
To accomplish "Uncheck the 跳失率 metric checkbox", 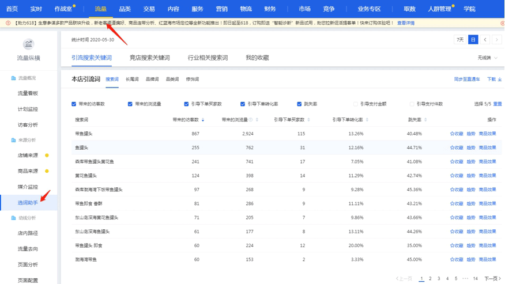I will point(299,104).
